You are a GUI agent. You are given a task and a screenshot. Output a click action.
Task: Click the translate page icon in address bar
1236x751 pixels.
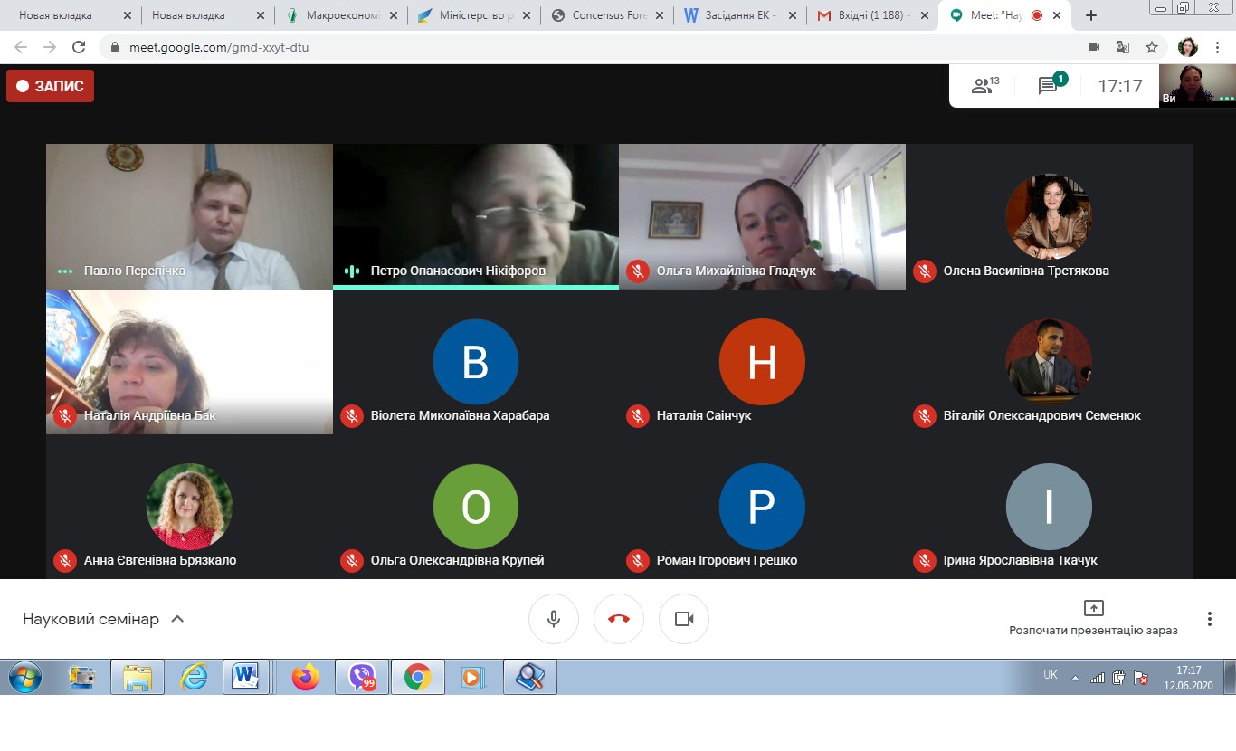click(1122, 47)
